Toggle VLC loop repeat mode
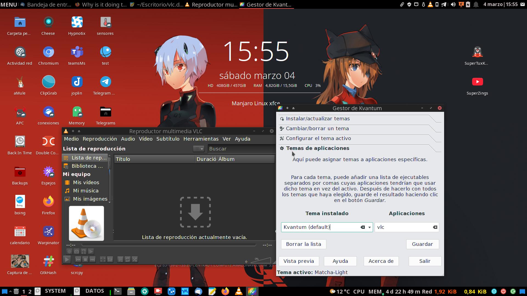The height and width of the screenshot is (296, 527). click(127, 260)
